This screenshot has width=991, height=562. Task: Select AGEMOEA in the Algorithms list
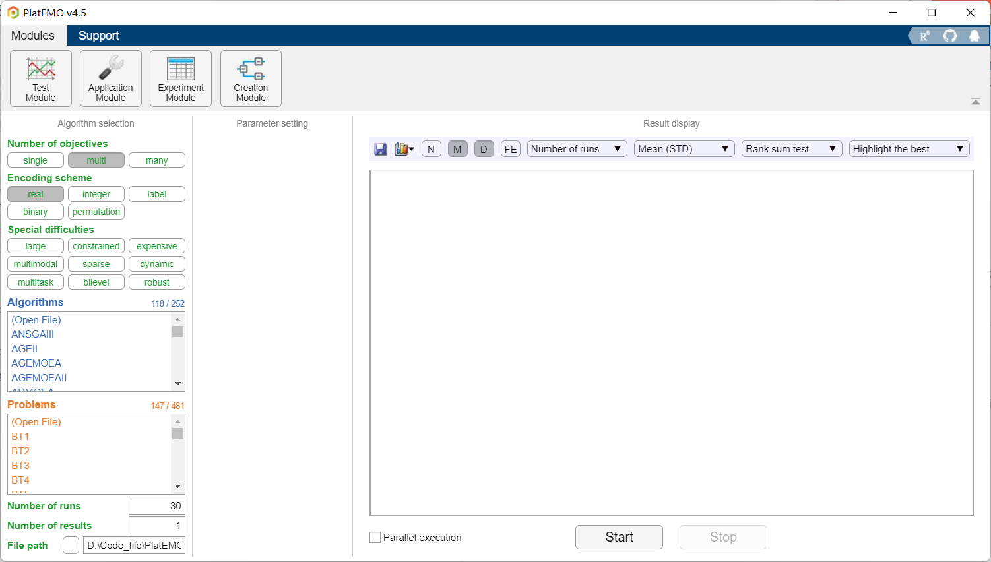pyautogui.click(x=90, y=363)
